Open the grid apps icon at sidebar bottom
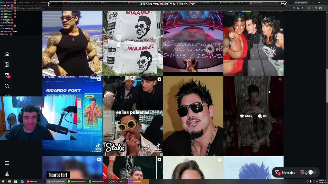Image resolution: width=328 pixels, height=184 pixels. [x=7, y=174]
